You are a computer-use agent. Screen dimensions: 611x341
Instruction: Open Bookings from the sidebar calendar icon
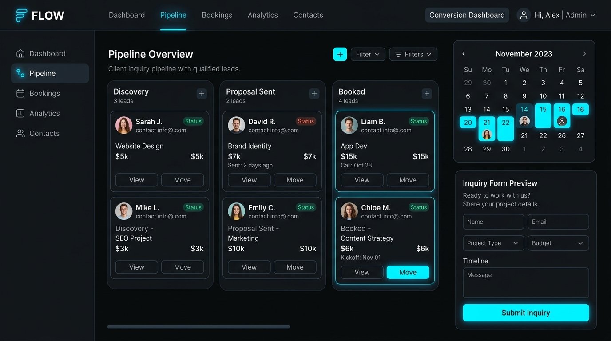(20, 93)
